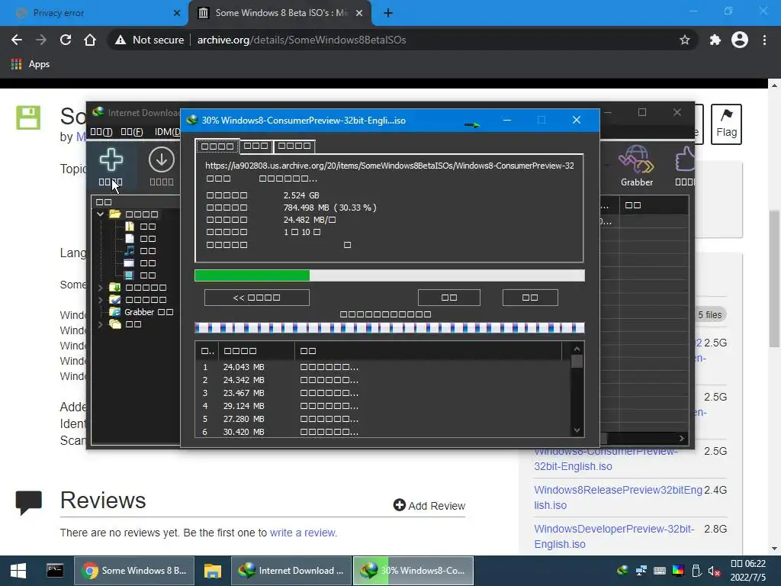Open the Grabber tool in IDM toolbar
Image resolution: width=781 pixels, height=586 pixels.
[x=637, y=166]
